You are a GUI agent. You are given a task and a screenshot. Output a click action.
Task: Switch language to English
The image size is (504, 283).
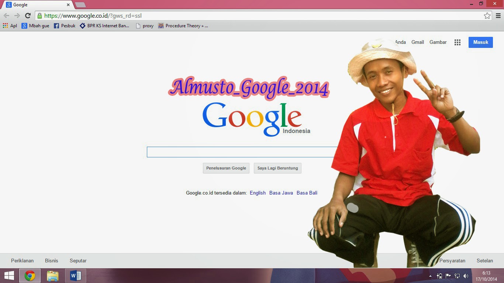coord(258,193)
